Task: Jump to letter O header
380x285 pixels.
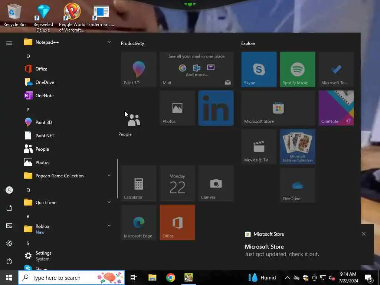Action: 28,56
